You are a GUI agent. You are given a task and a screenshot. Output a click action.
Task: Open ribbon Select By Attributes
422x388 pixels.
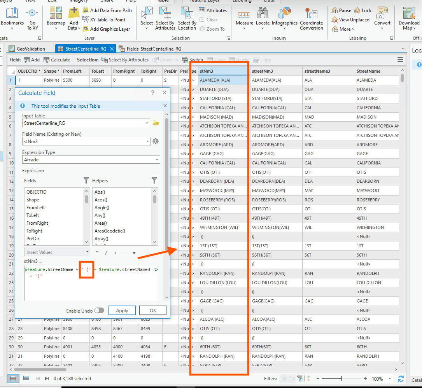pos(165,18)
